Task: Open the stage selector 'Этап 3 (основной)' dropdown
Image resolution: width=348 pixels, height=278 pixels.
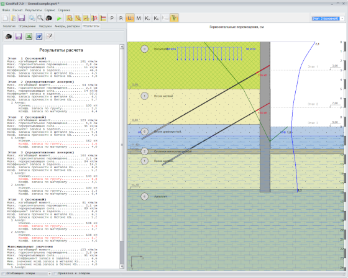Action: [x=328, y=19]
